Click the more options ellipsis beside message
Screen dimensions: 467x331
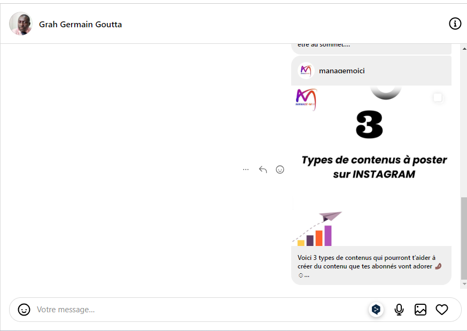(x=246, y=170)
